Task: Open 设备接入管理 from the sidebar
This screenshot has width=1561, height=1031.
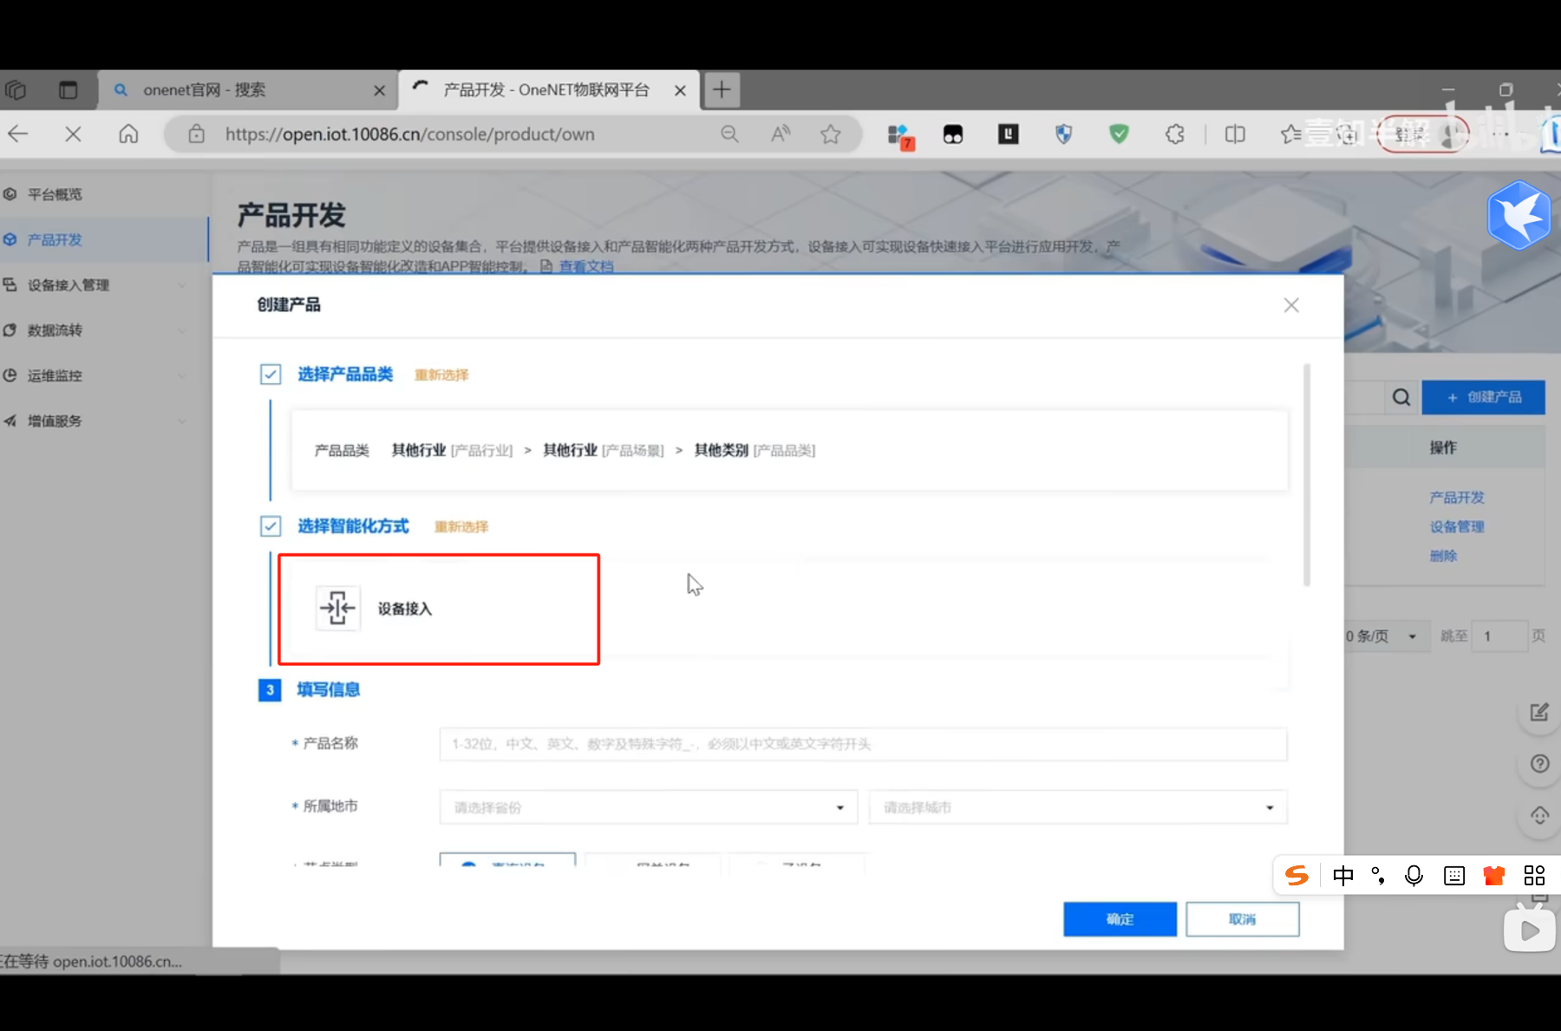Action: (x=10, y=284)
